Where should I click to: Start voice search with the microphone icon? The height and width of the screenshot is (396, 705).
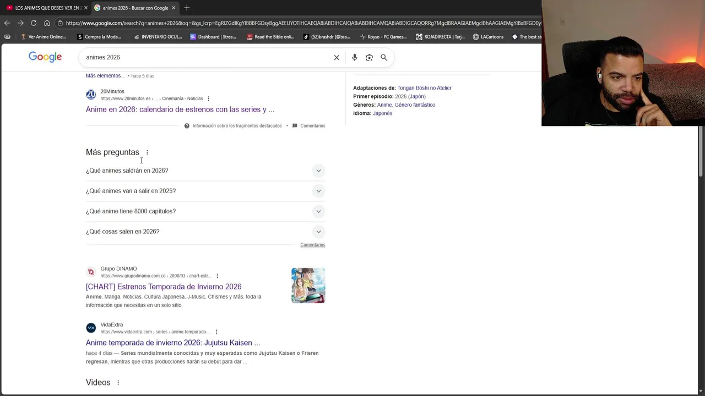354,57
